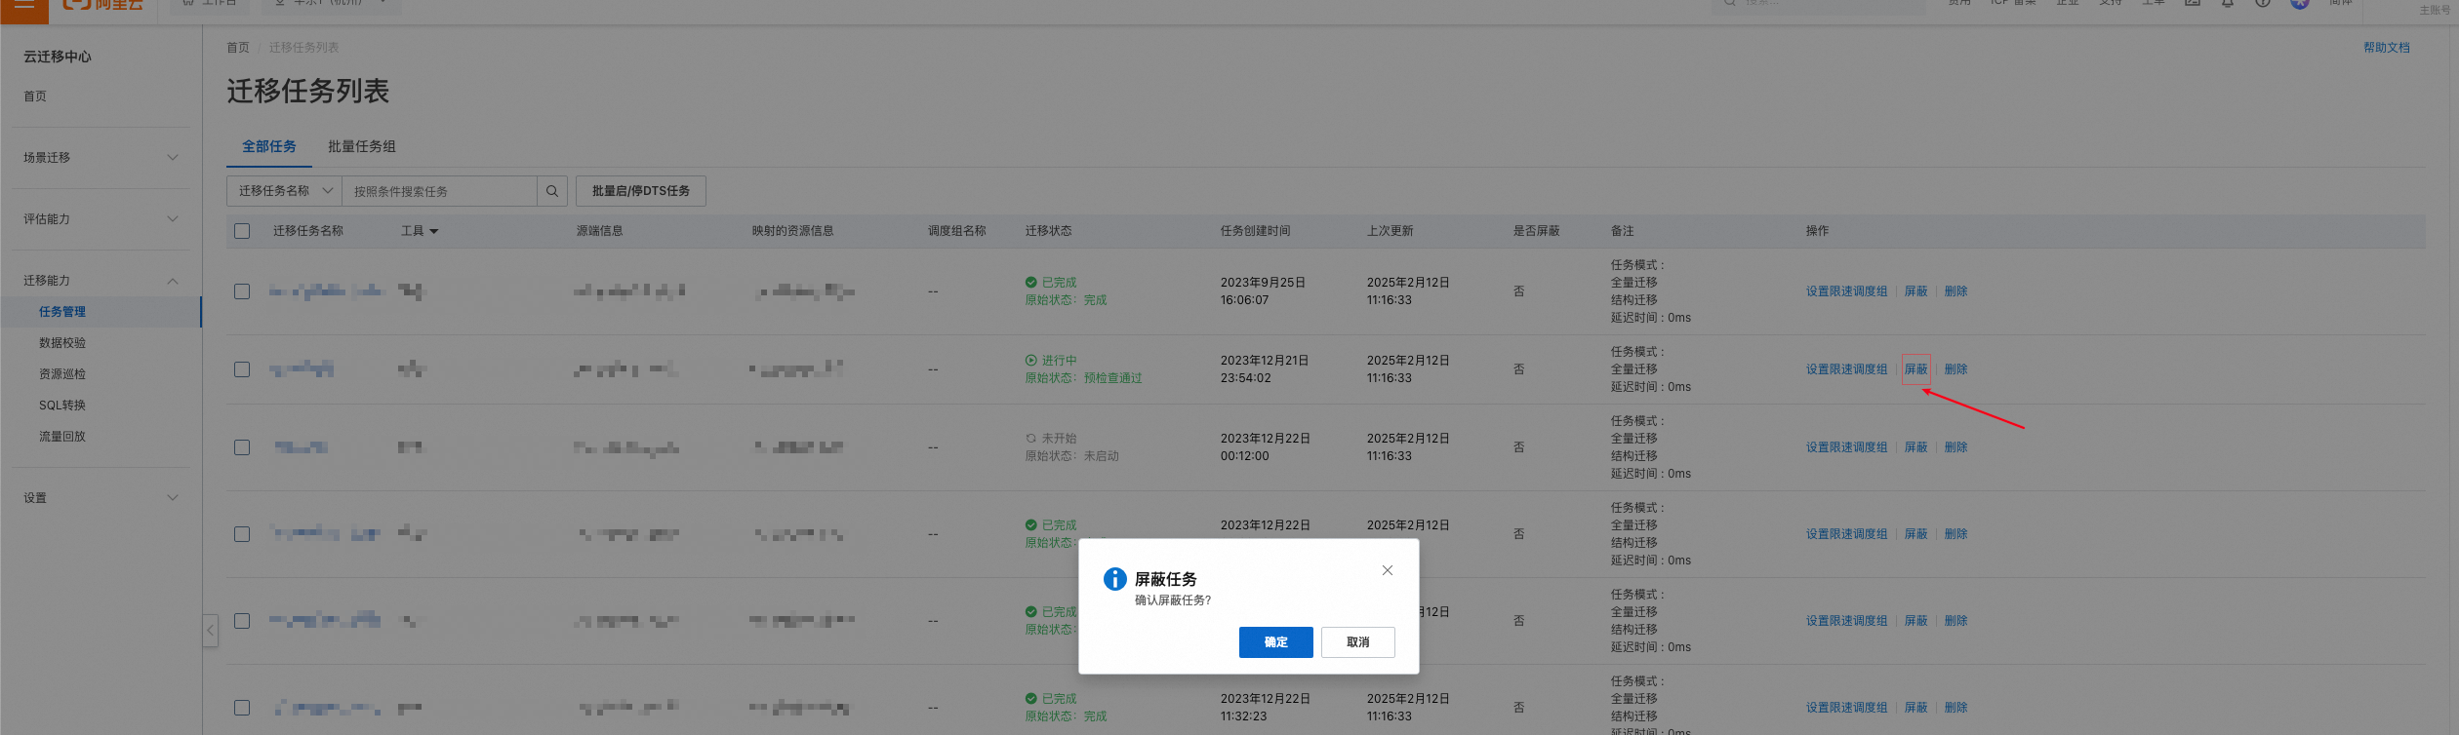Viewport: 2459px width, 735px height.
Task: Check the row created 2023年9月25日 16:06:07
Action: tap(242, 291)
